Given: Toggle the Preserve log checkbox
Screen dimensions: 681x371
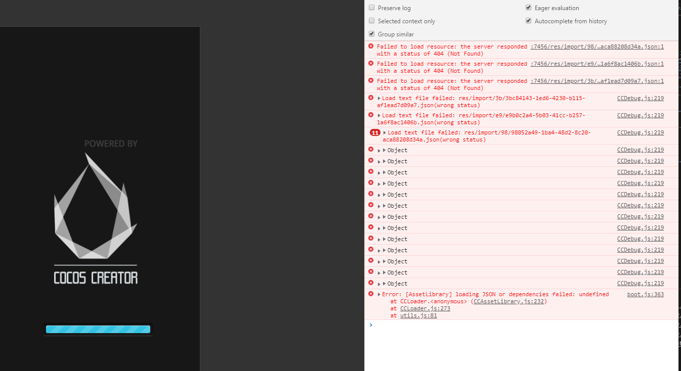Looking at the screenshot, I should [x=372, y=8].
